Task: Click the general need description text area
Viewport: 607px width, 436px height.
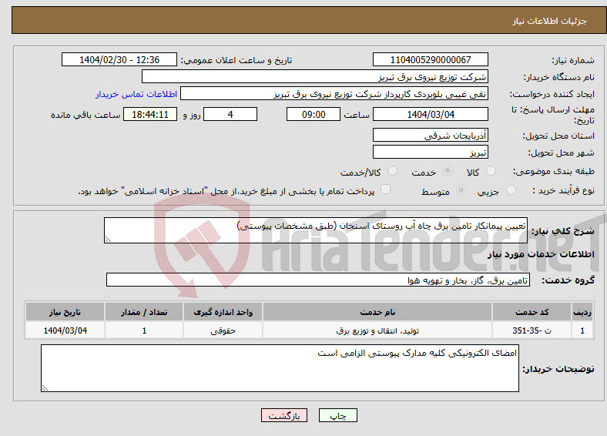Action: click(x=316, y=230)
